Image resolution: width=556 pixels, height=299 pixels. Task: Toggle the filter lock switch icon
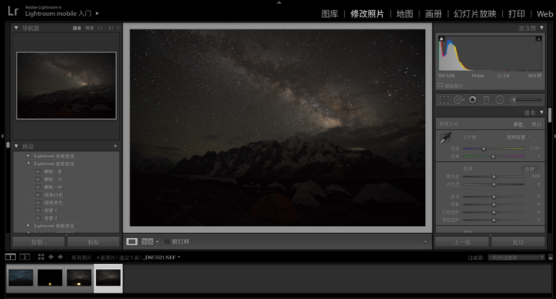pyautogui.click(x=550, y=258)
